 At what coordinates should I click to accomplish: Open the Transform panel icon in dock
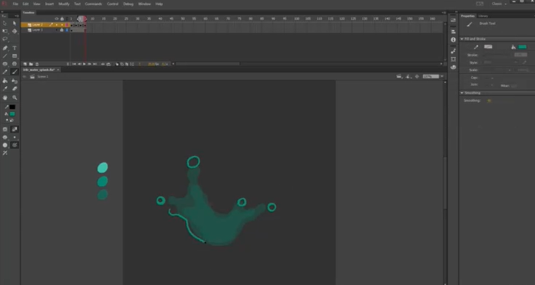point(453,59)
